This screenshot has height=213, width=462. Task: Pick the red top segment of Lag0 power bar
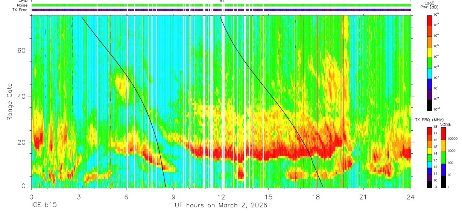(x=430, y=20)
